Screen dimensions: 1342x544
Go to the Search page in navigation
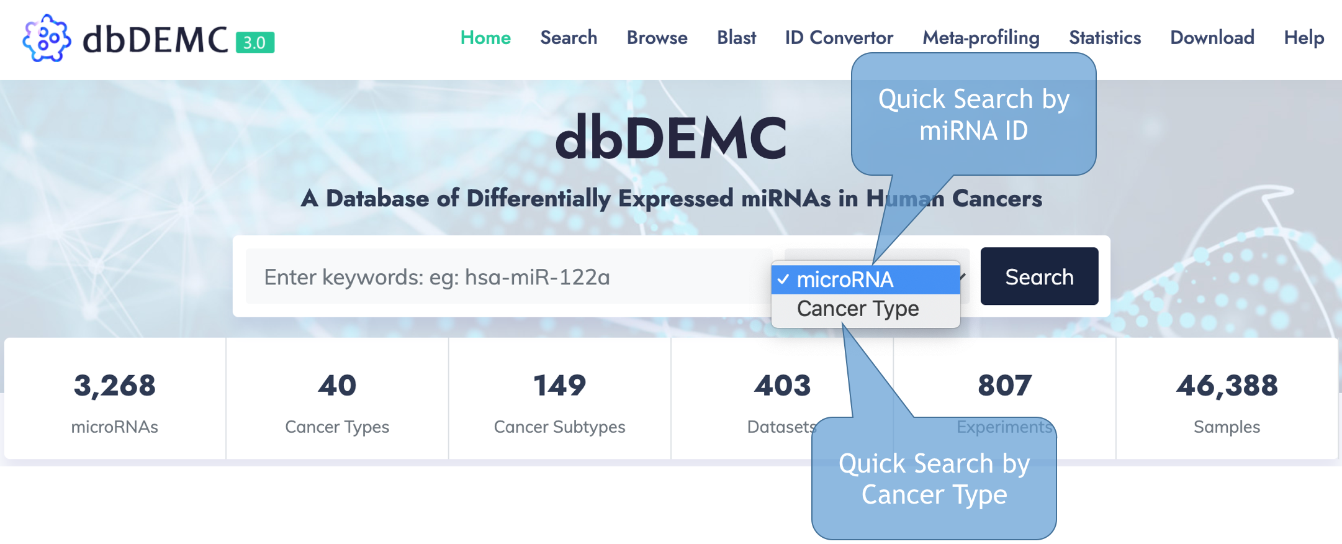(569, 38)
